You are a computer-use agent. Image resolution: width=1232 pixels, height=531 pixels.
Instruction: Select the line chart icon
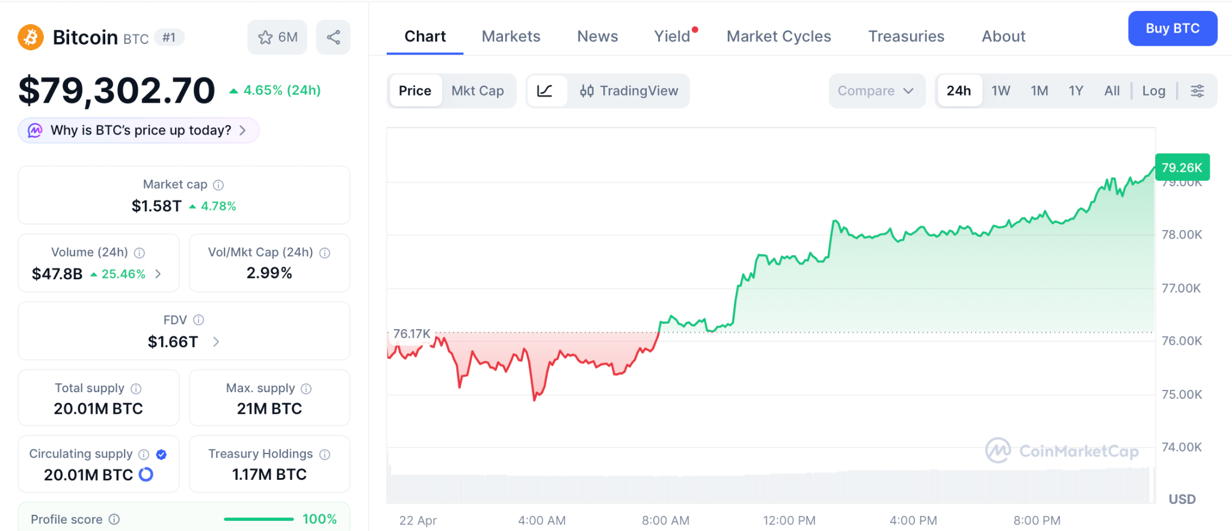pos(545,91)
